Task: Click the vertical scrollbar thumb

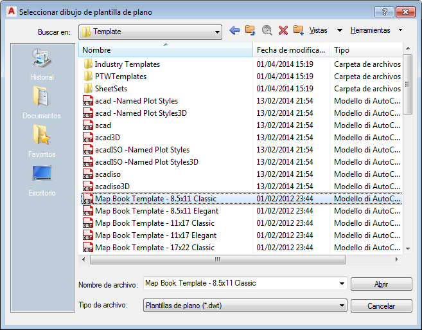Action: click(407, 84)
